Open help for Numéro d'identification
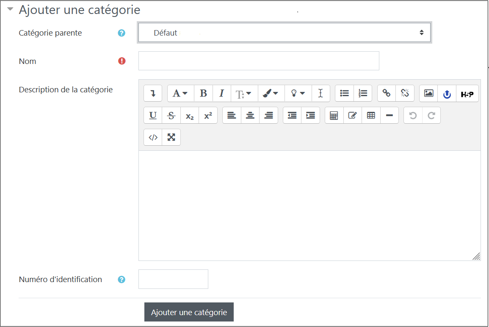 pos(122,279)
